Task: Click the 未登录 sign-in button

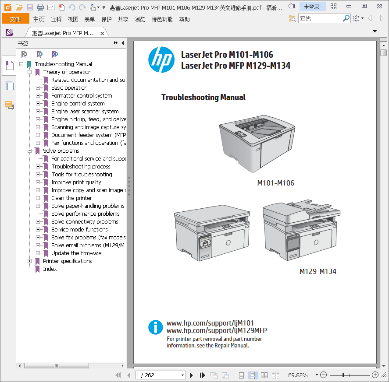Action: tap(312, 7)
